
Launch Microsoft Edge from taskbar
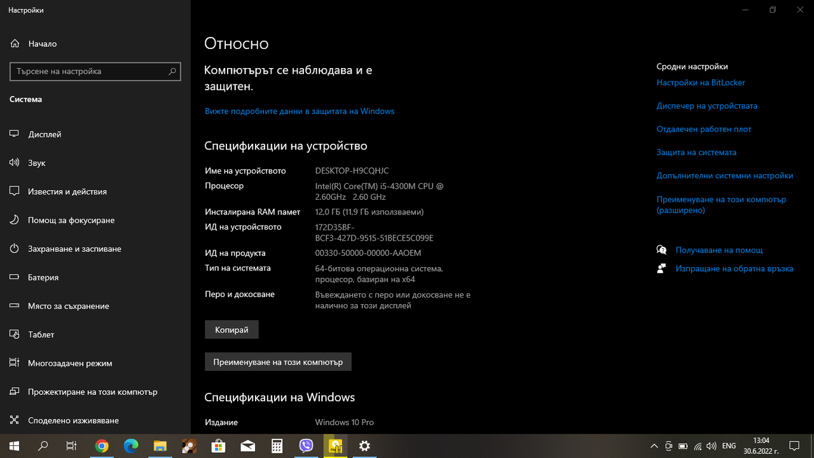[x=131, y=446]
